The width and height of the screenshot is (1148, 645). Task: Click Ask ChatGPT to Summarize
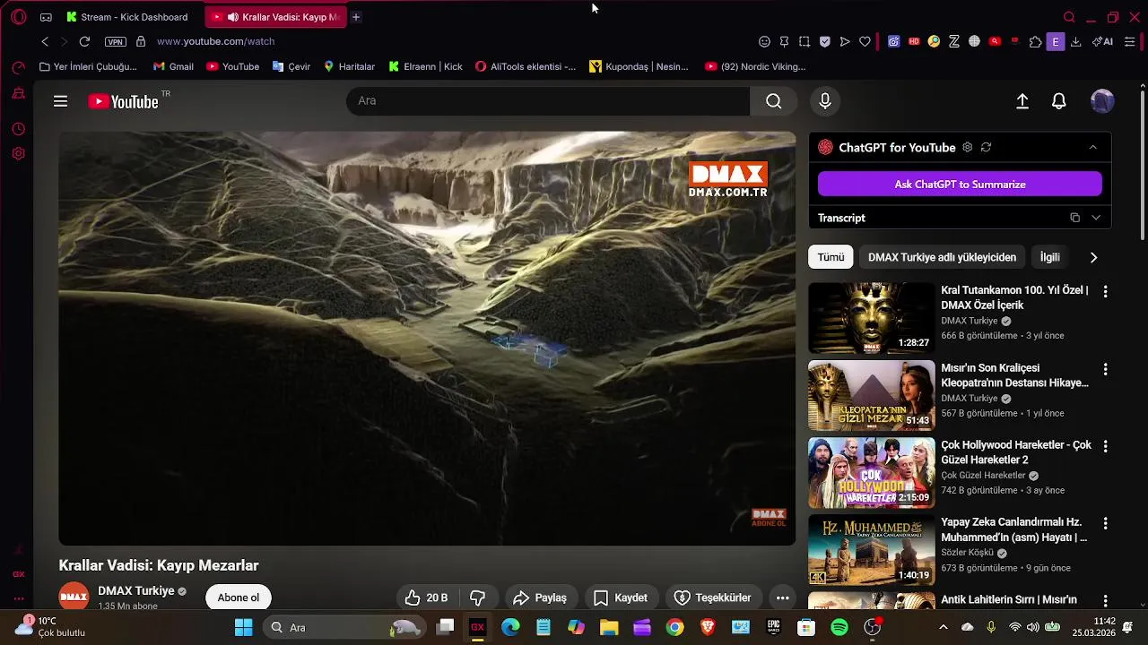960,184
